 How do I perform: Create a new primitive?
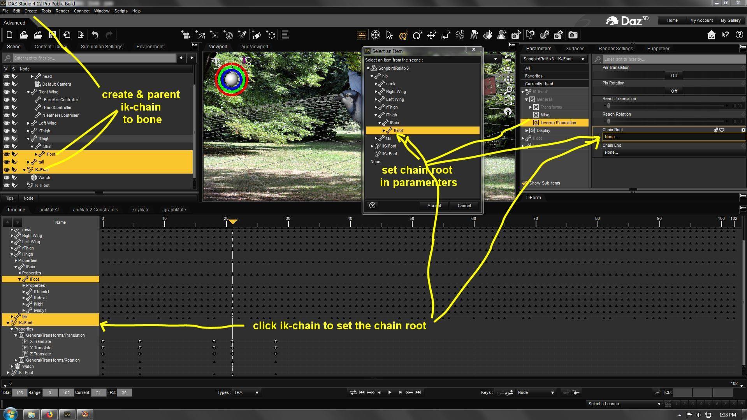point(257,35)
